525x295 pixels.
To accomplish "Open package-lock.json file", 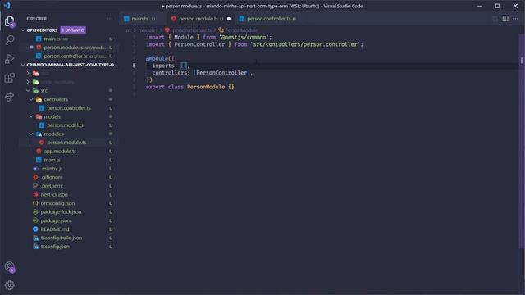I will click(68, 211).
